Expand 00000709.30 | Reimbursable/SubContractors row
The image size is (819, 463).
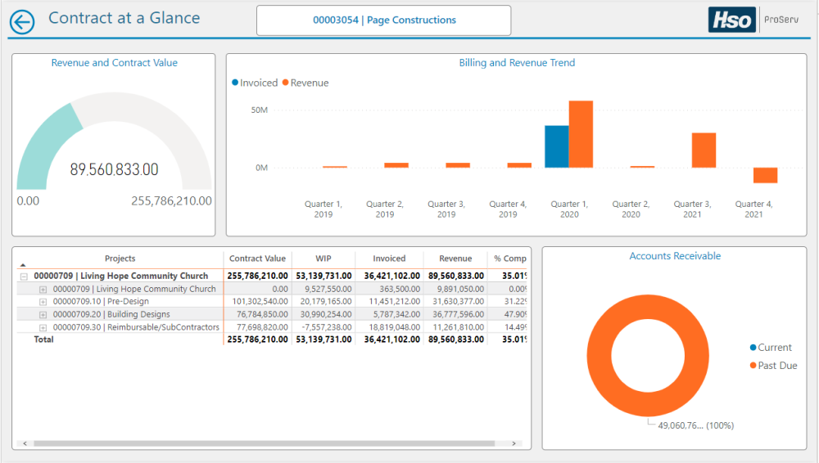tap(43, 328)
